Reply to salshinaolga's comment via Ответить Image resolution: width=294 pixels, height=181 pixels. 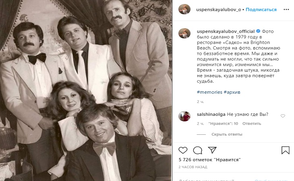(x=252, y=123)
